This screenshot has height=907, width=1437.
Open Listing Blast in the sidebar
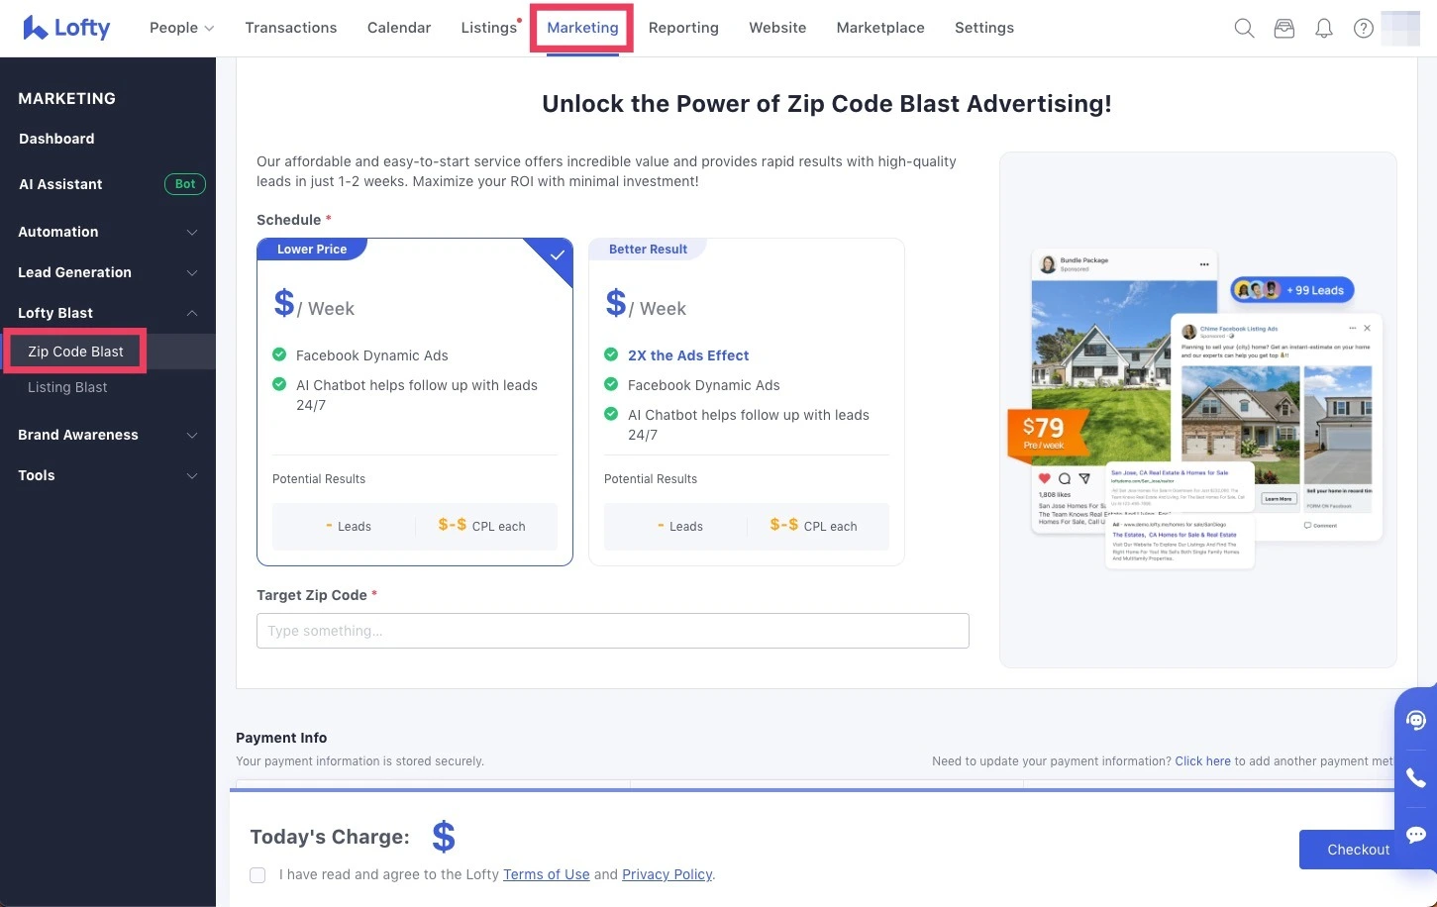pos(67,387)
